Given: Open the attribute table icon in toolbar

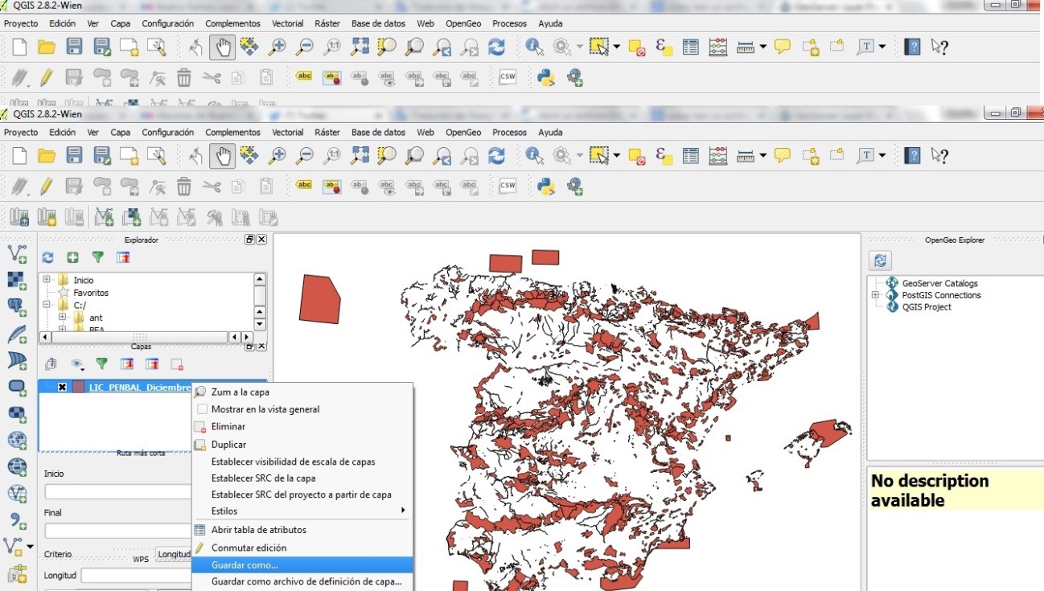Looking at the screenshot, I should 689,154.
